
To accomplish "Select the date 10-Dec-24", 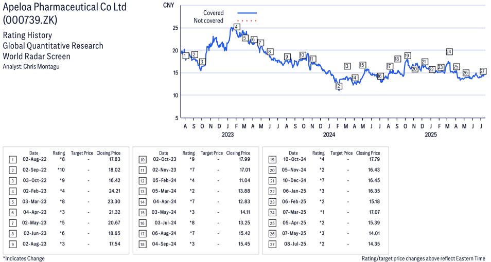I will (x=294, y=180).
